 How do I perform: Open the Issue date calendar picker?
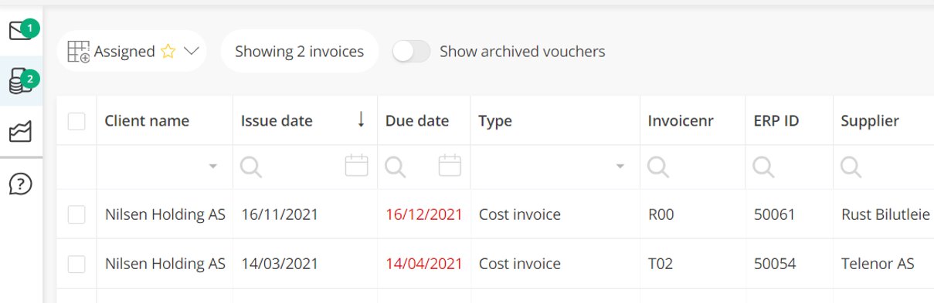pos(356,166)
